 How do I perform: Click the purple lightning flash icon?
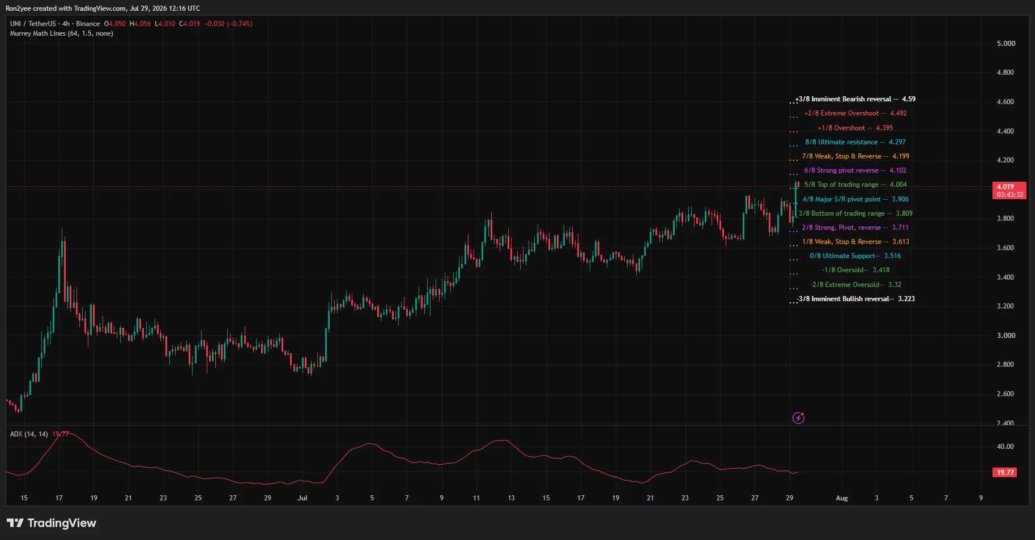point(798,418)
